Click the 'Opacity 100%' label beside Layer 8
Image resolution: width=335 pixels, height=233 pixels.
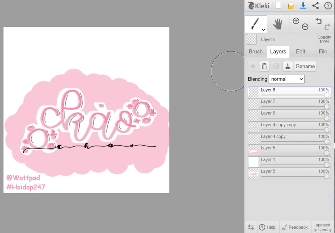[324, 39]
